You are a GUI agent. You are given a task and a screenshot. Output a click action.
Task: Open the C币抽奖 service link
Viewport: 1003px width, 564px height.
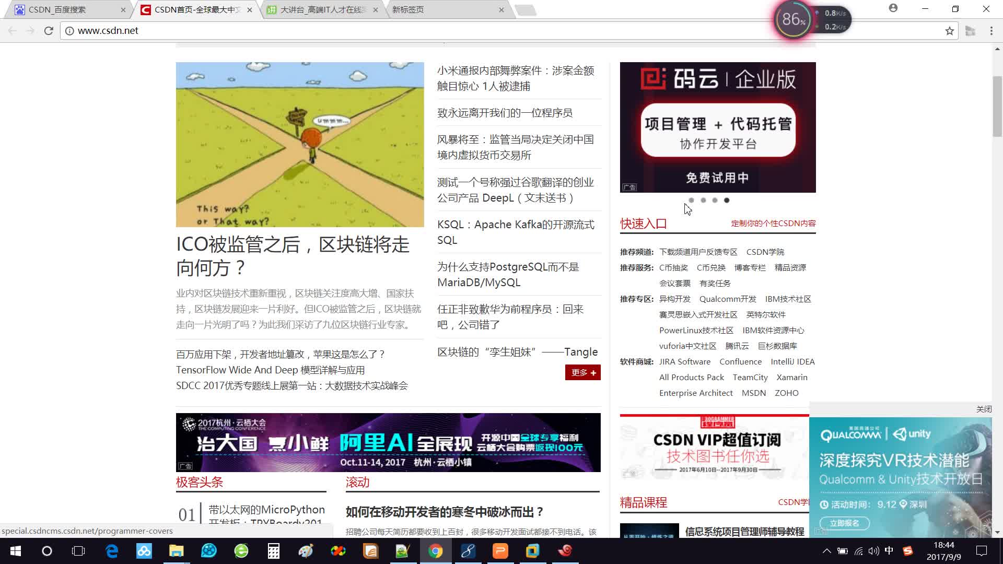click(673, 267)
